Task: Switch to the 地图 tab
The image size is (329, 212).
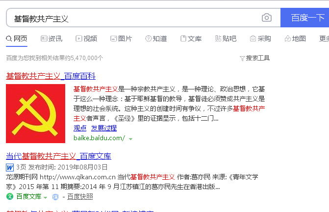Action: click(295, 39)
